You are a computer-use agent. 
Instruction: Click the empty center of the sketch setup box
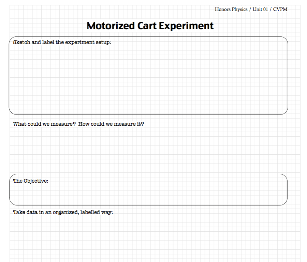pyautogui.click(x=148, y=80)
